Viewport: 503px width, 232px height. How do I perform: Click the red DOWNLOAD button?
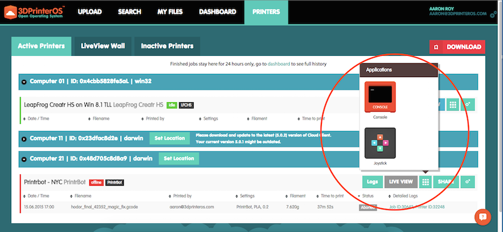(x=458, y=47)
